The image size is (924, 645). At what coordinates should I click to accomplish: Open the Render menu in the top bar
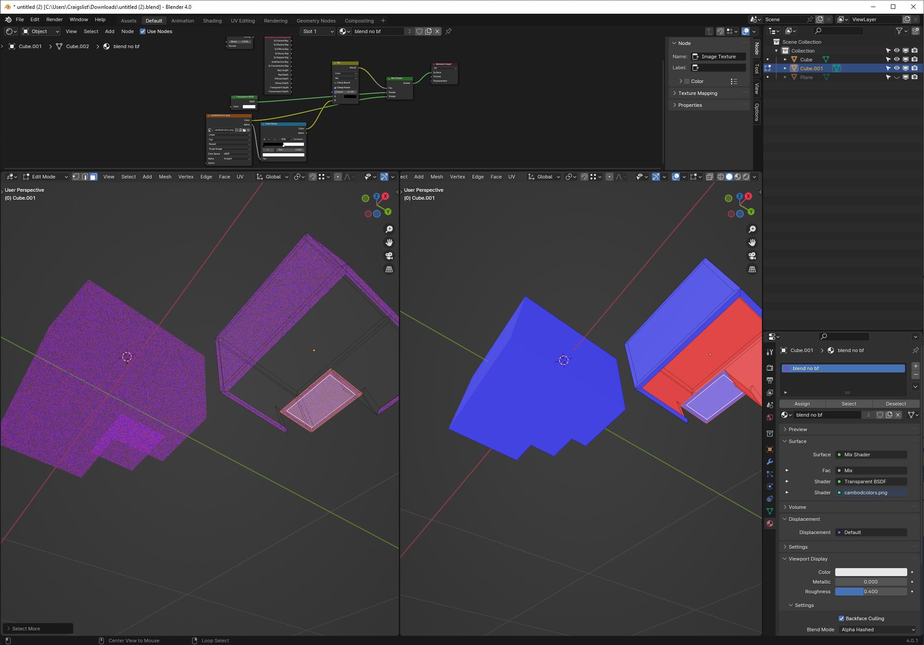54,19
